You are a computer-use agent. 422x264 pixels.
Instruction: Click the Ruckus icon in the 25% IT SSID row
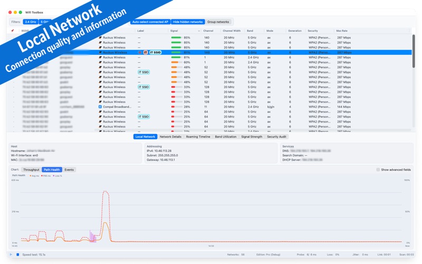click(x=100, y=117)
